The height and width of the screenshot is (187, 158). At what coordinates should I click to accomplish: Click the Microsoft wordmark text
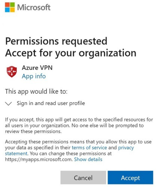[34, 8]
